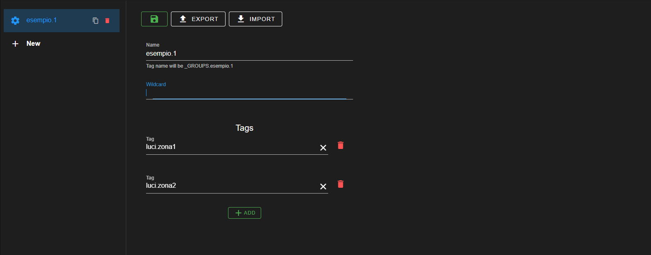Edit the luci.zona2 tag field
This screenshot has width=651, height=255.
230,186
